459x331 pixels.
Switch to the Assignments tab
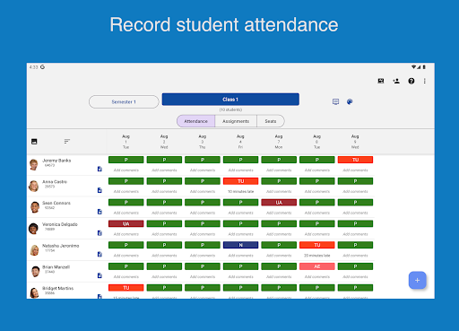click(x=236, y=121)
